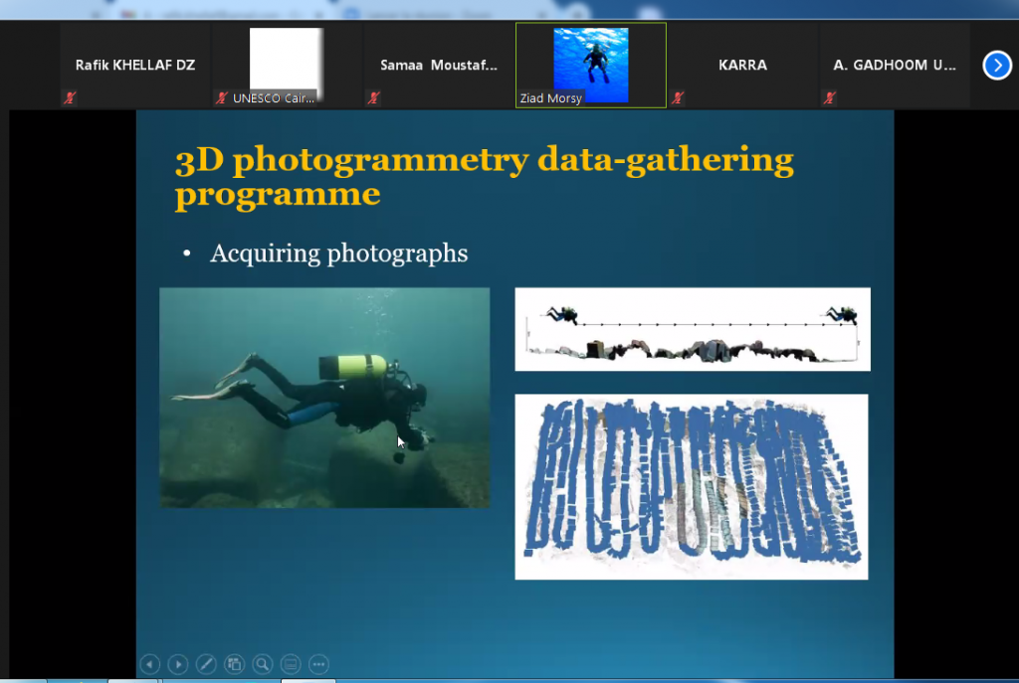Click the blue camera-positions map image
The image size is (1019, 683).
[691, 486]
